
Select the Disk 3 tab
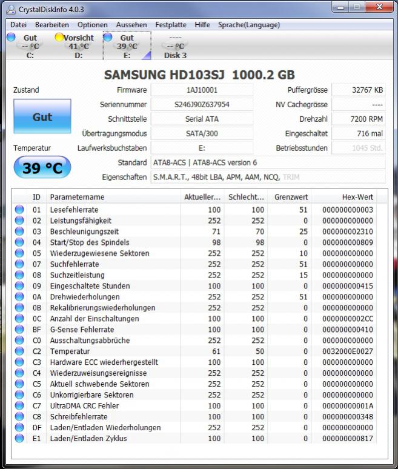coord(175,46)
